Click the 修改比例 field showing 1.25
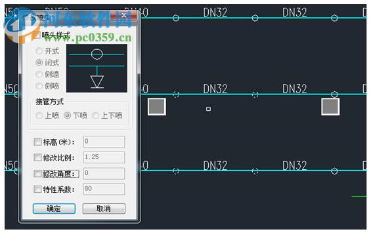373x242 pixels. point(104,157)
